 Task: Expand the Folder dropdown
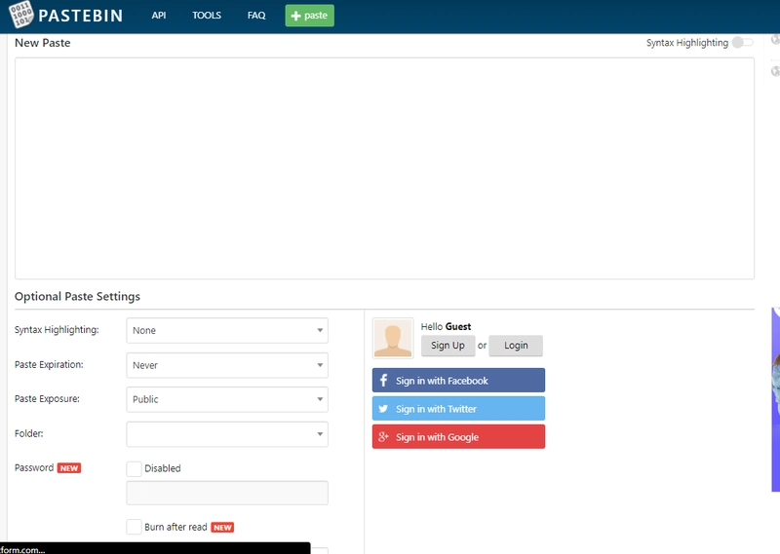coord(227,434)
